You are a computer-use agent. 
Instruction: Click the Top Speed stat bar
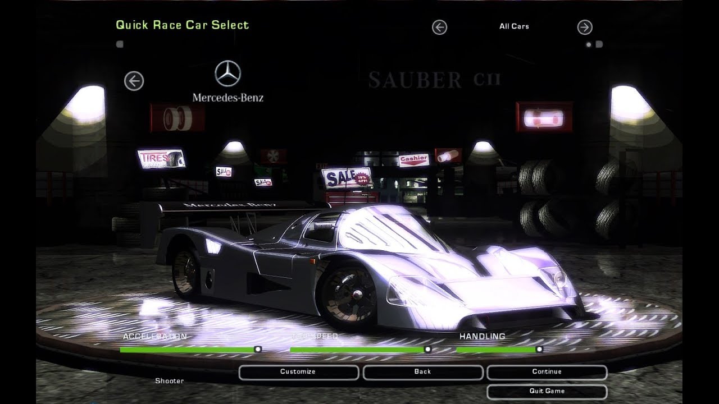click(x=361, y=349)
